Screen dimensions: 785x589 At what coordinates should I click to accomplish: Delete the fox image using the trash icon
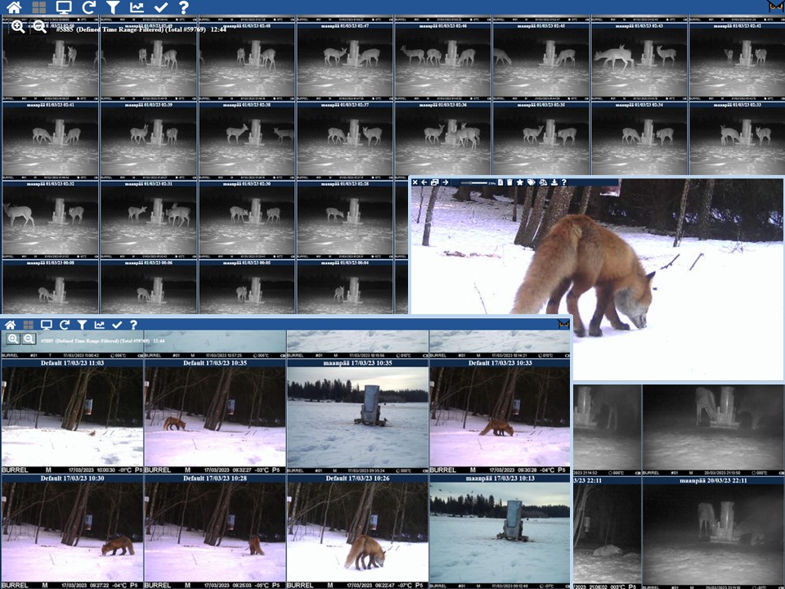pos(509,182)
